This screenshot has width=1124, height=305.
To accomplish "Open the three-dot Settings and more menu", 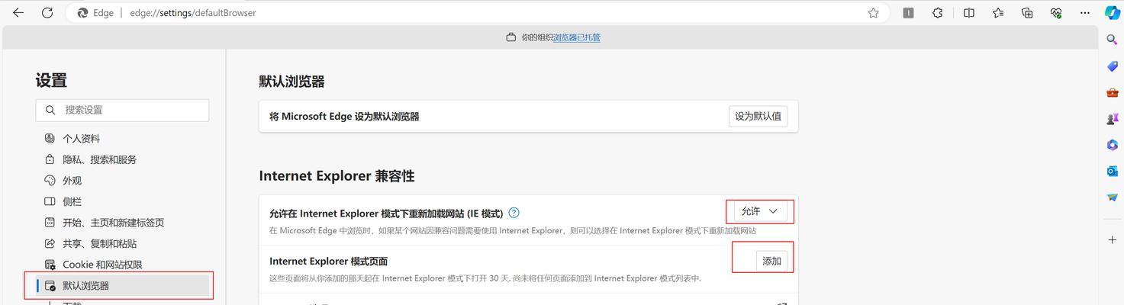I will click(x=1085, y=13).
